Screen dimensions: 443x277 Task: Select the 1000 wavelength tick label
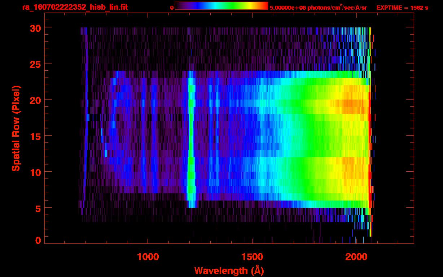(148, 257)
